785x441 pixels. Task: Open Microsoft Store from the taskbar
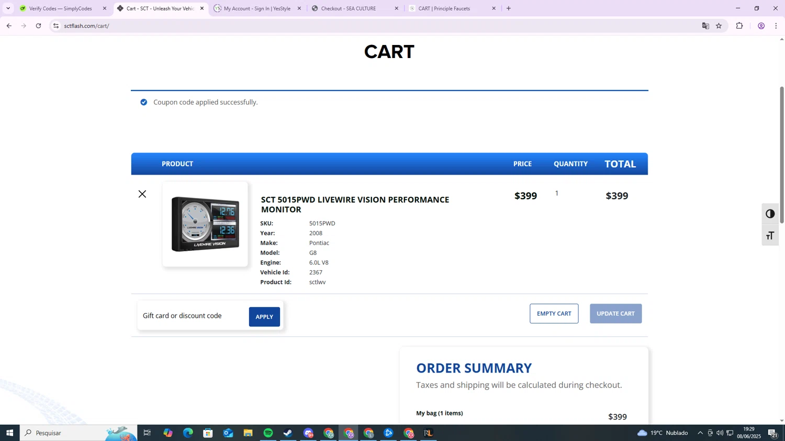pyautogui.click(x=208, y=433)
